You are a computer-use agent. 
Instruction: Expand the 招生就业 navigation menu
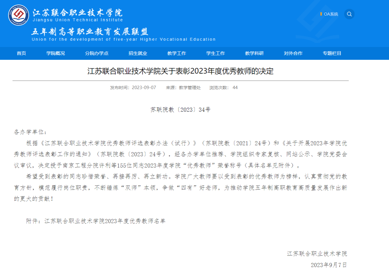click(138, 53)
